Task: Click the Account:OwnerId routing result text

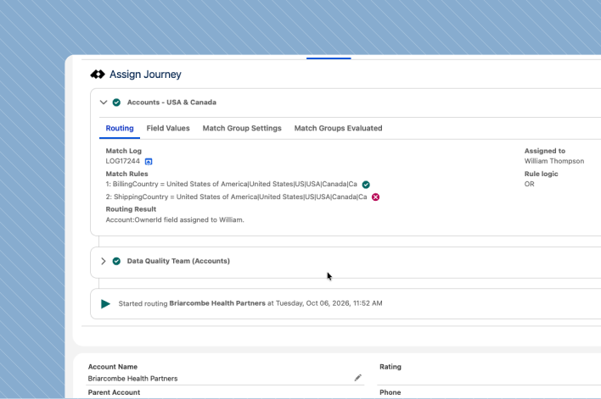Action: coord(175,219)
